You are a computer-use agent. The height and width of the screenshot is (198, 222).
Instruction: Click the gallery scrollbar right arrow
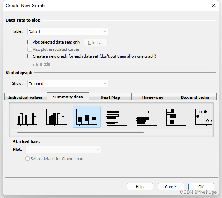pos(209,132)
